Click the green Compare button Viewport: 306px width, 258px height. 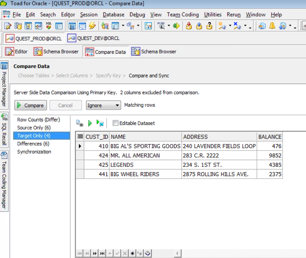pyautogui.click(x=31, y=105)
